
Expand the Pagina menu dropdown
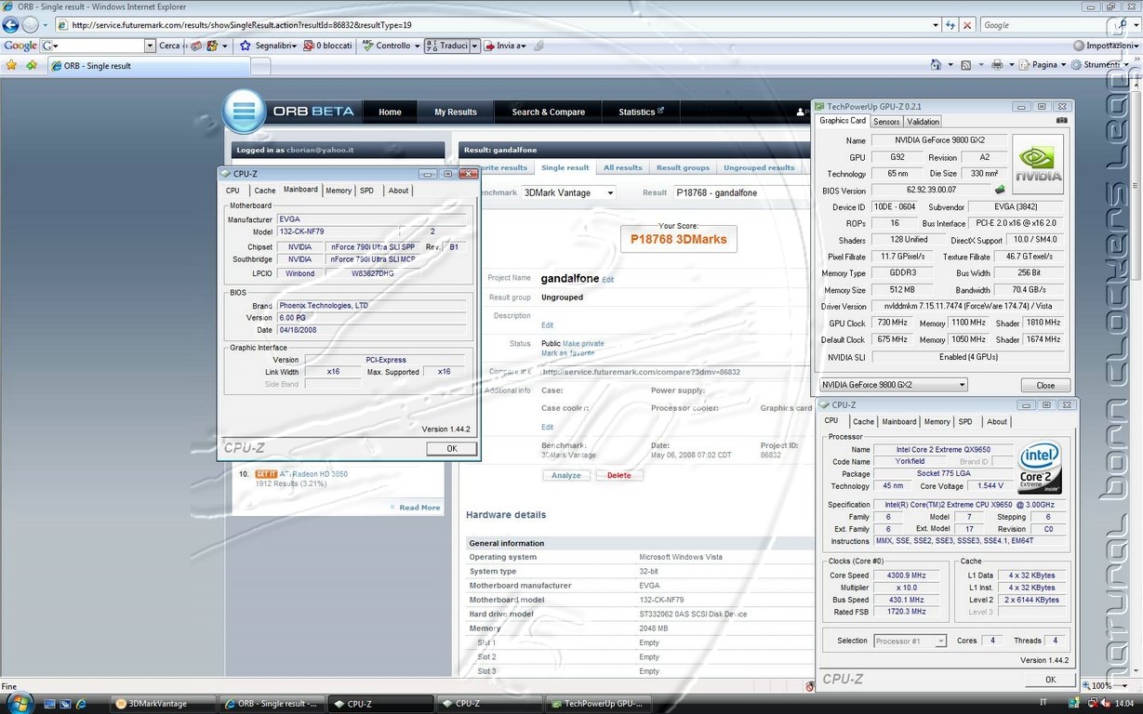(1063, 65)
